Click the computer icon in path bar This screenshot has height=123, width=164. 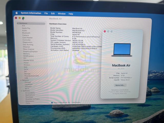point(52,102)
